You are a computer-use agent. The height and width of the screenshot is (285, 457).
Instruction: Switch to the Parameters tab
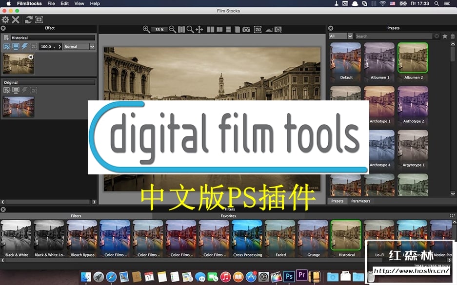pyautogui.click(x=360, y=201)
